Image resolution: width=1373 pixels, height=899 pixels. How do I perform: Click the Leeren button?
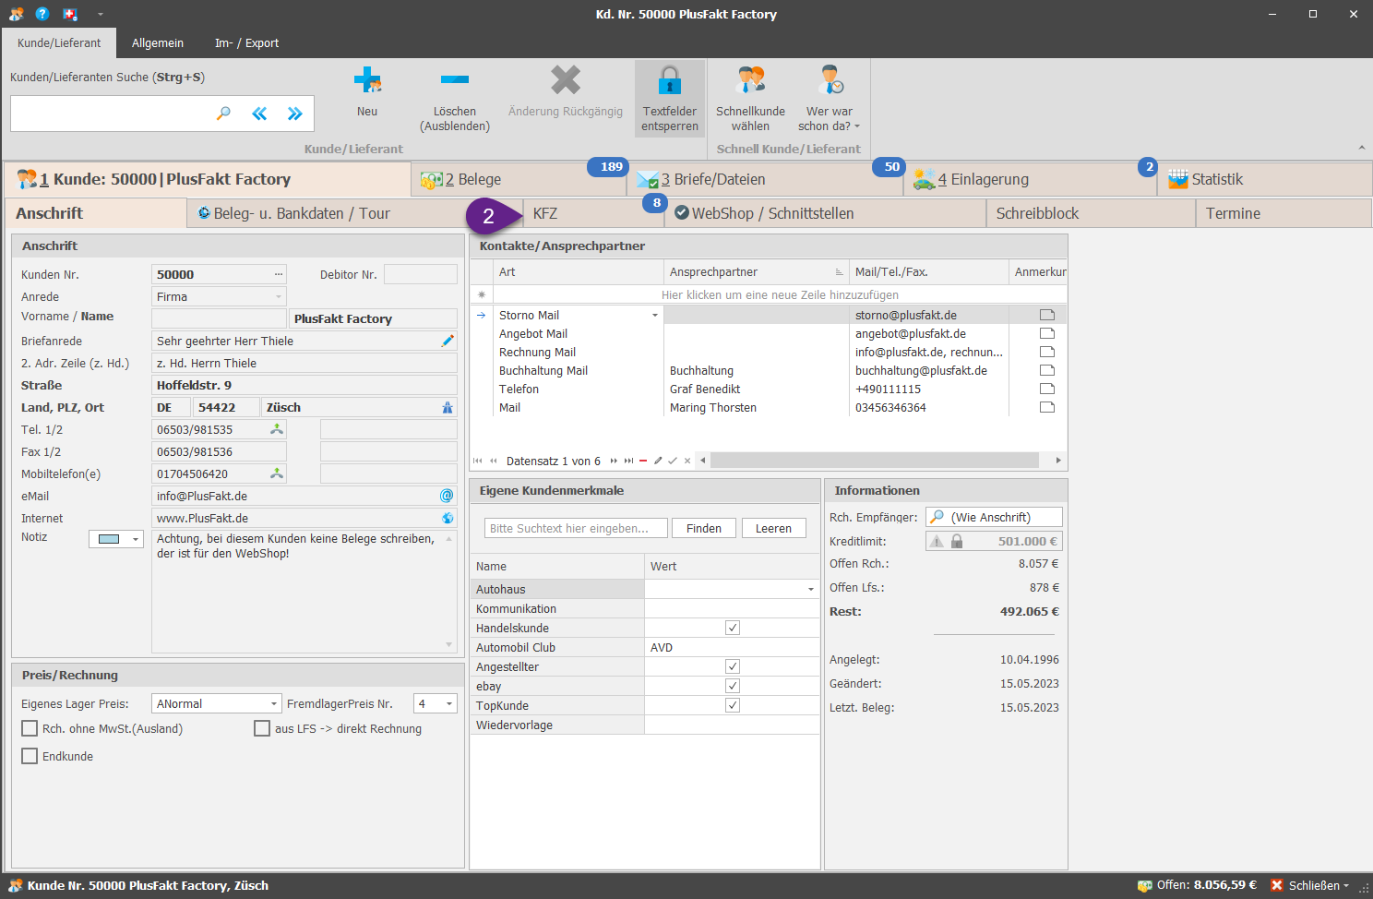pos(773,528)
